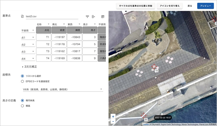The image size is (217, 126).
Task: Click the table grid icon above the table
Action: click(x=103, y=17)
